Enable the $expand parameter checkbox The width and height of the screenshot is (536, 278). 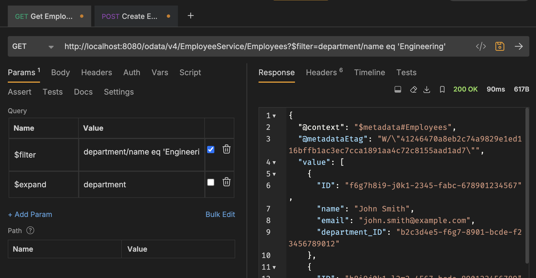point(211,182)
